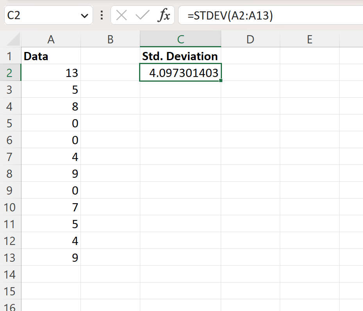Image resolution: width=363 pixels, height=311 pixels.
Task: Select column D header
Action: (250, 39)
